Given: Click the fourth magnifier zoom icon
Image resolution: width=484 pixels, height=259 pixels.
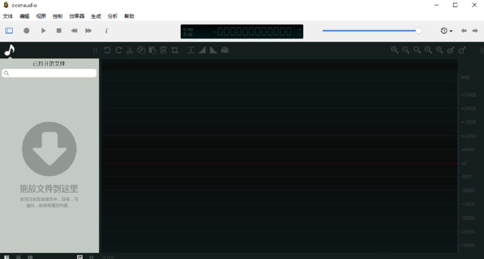Looking at the screenshot, I should point(428,50).
